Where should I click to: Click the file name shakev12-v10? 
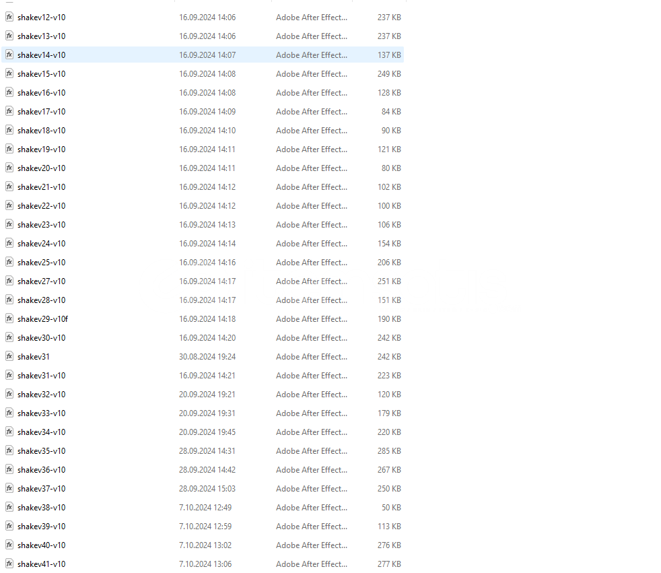[x=41, y=18]
